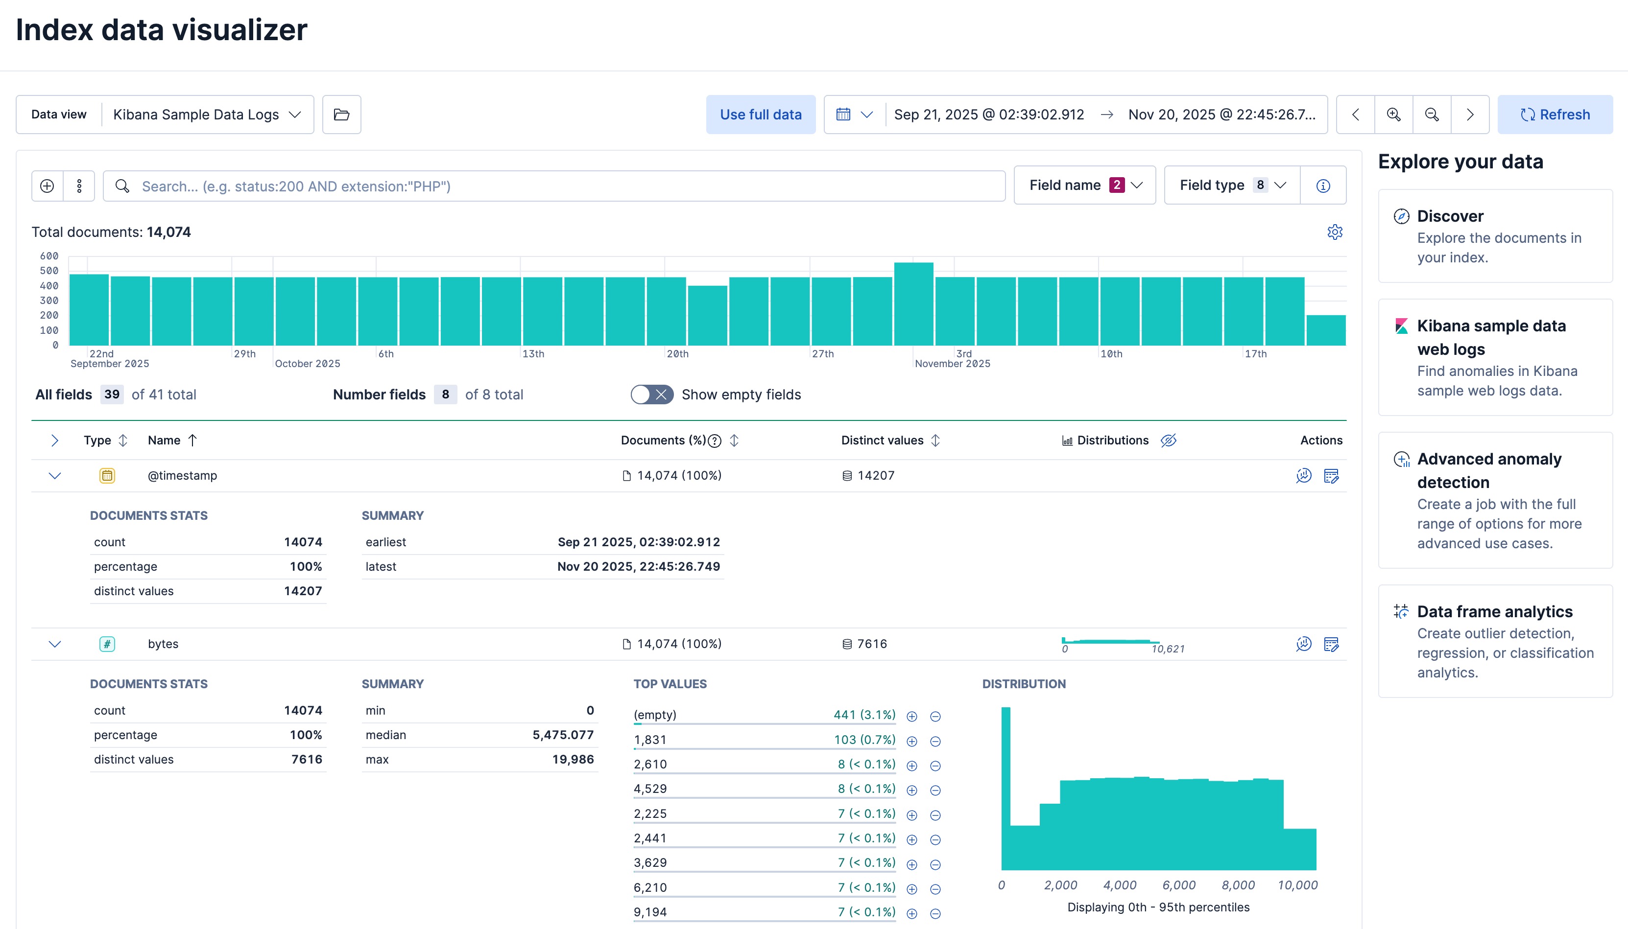Zoom out the time range
The width and height of the screenshot is (1628, 929).
click(1432, 115)
